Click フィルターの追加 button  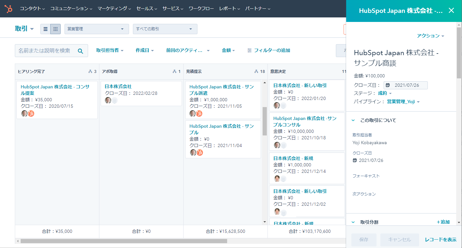click(x=269, y=50)
